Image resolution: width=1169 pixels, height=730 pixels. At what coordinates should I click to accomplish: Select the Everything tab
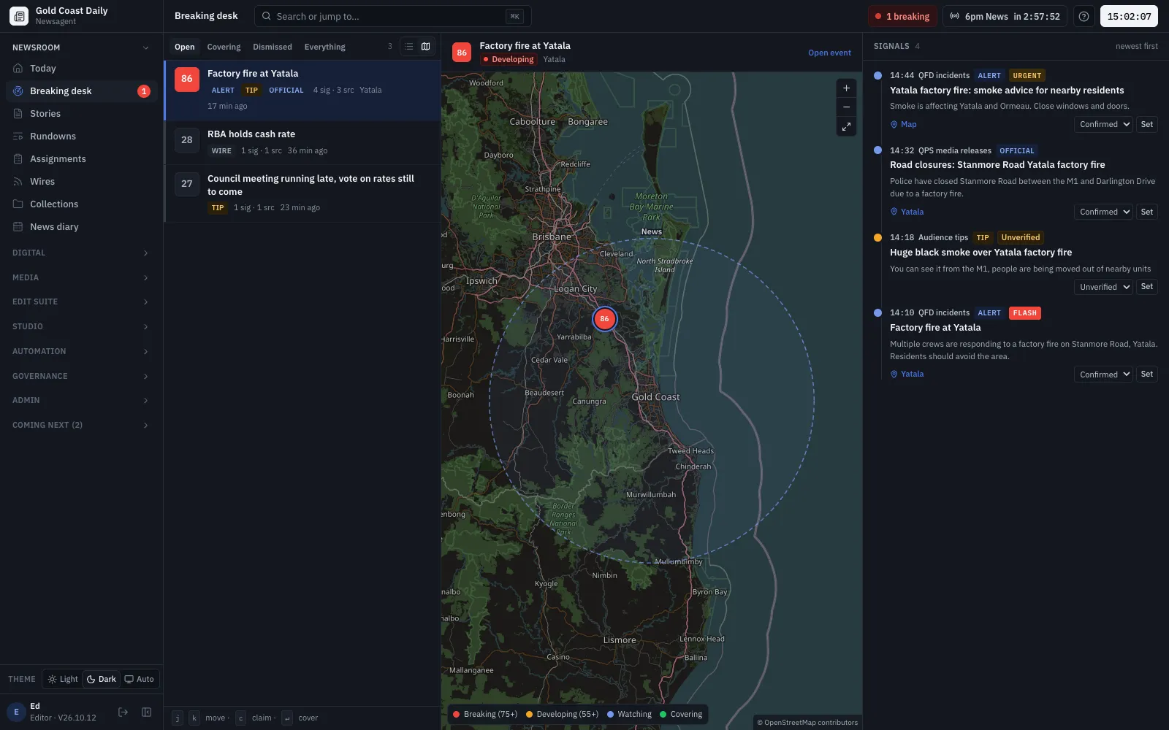tap(325, 47)
